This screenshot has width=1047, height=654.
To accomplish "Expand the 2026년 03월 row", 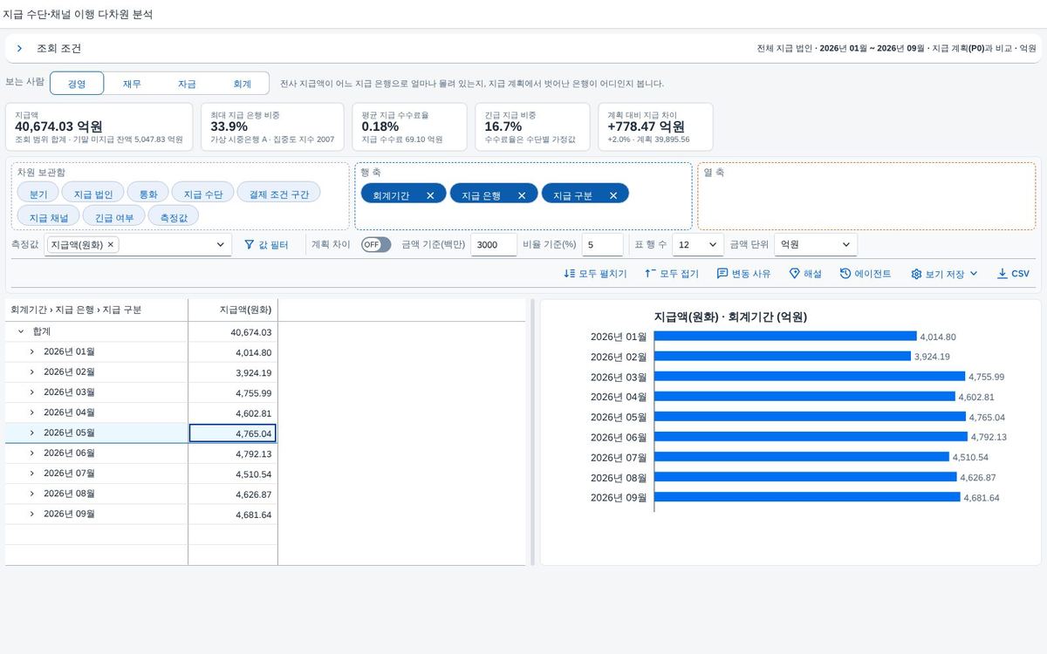I will point(32,392).
